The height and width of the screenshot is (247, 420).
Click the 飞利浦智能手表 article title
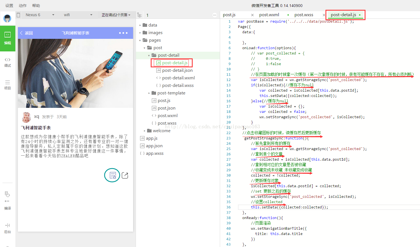tap(36, 128)
